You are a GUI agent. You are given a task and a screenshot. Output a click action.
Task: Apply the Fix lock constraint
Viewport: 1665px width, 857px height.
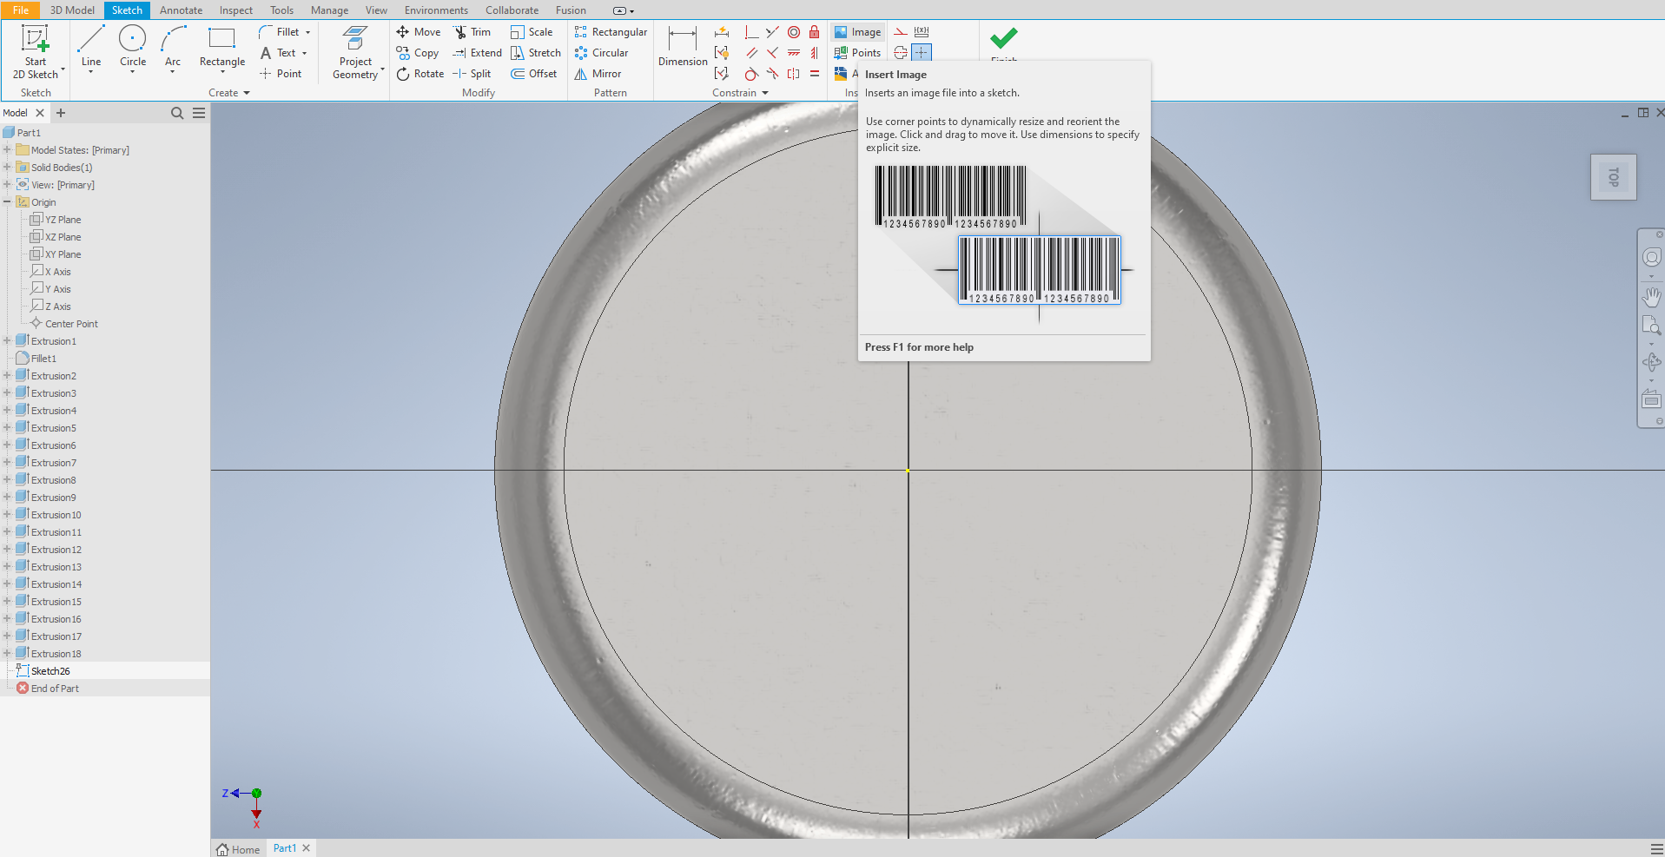coord(814,32)
